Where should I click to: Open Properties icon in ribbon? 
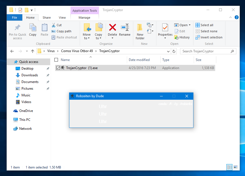coord(165,28)
